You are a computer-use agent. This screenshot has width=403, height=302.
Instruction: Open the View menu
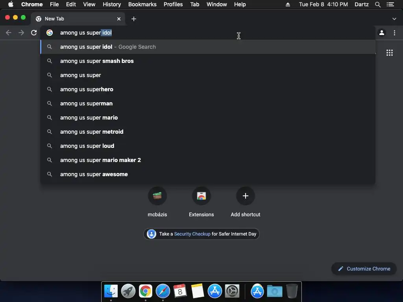tap(89, 4)
